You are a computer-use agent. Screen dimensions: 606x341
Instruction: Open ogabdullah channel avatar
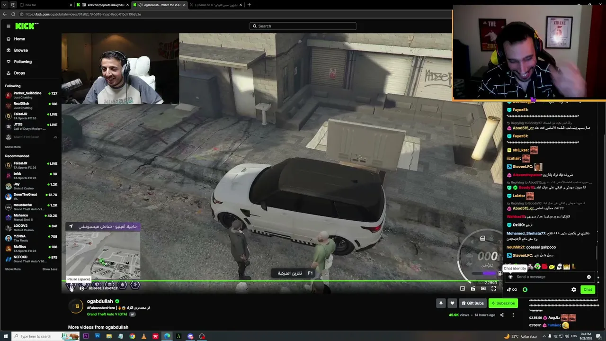click(77, 306)
